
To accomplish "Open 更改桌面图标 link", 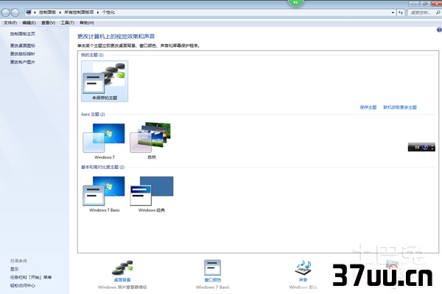I will click(23, 46).
